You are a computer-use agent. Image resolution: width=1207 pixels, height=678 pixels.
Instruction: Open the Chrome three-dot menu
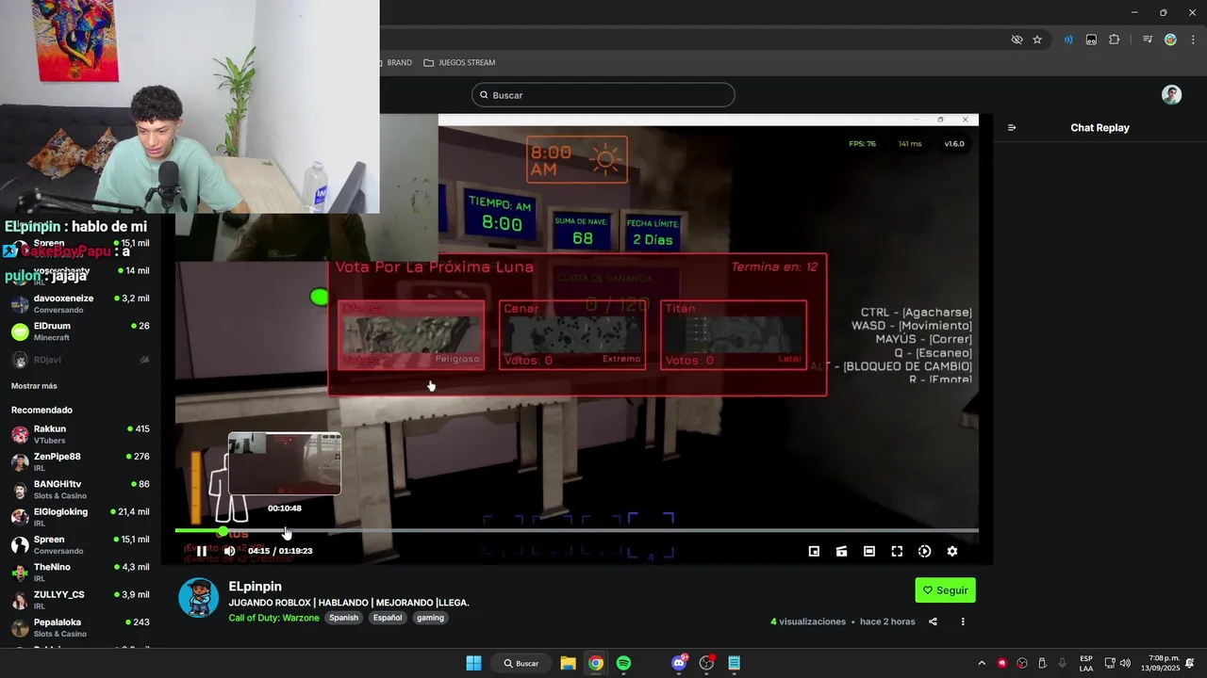[x=1191, y=40]
